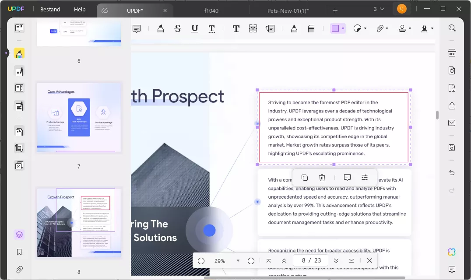
Task: Expand the Sticker tool dropdown arrow
Action: point(365,28)
